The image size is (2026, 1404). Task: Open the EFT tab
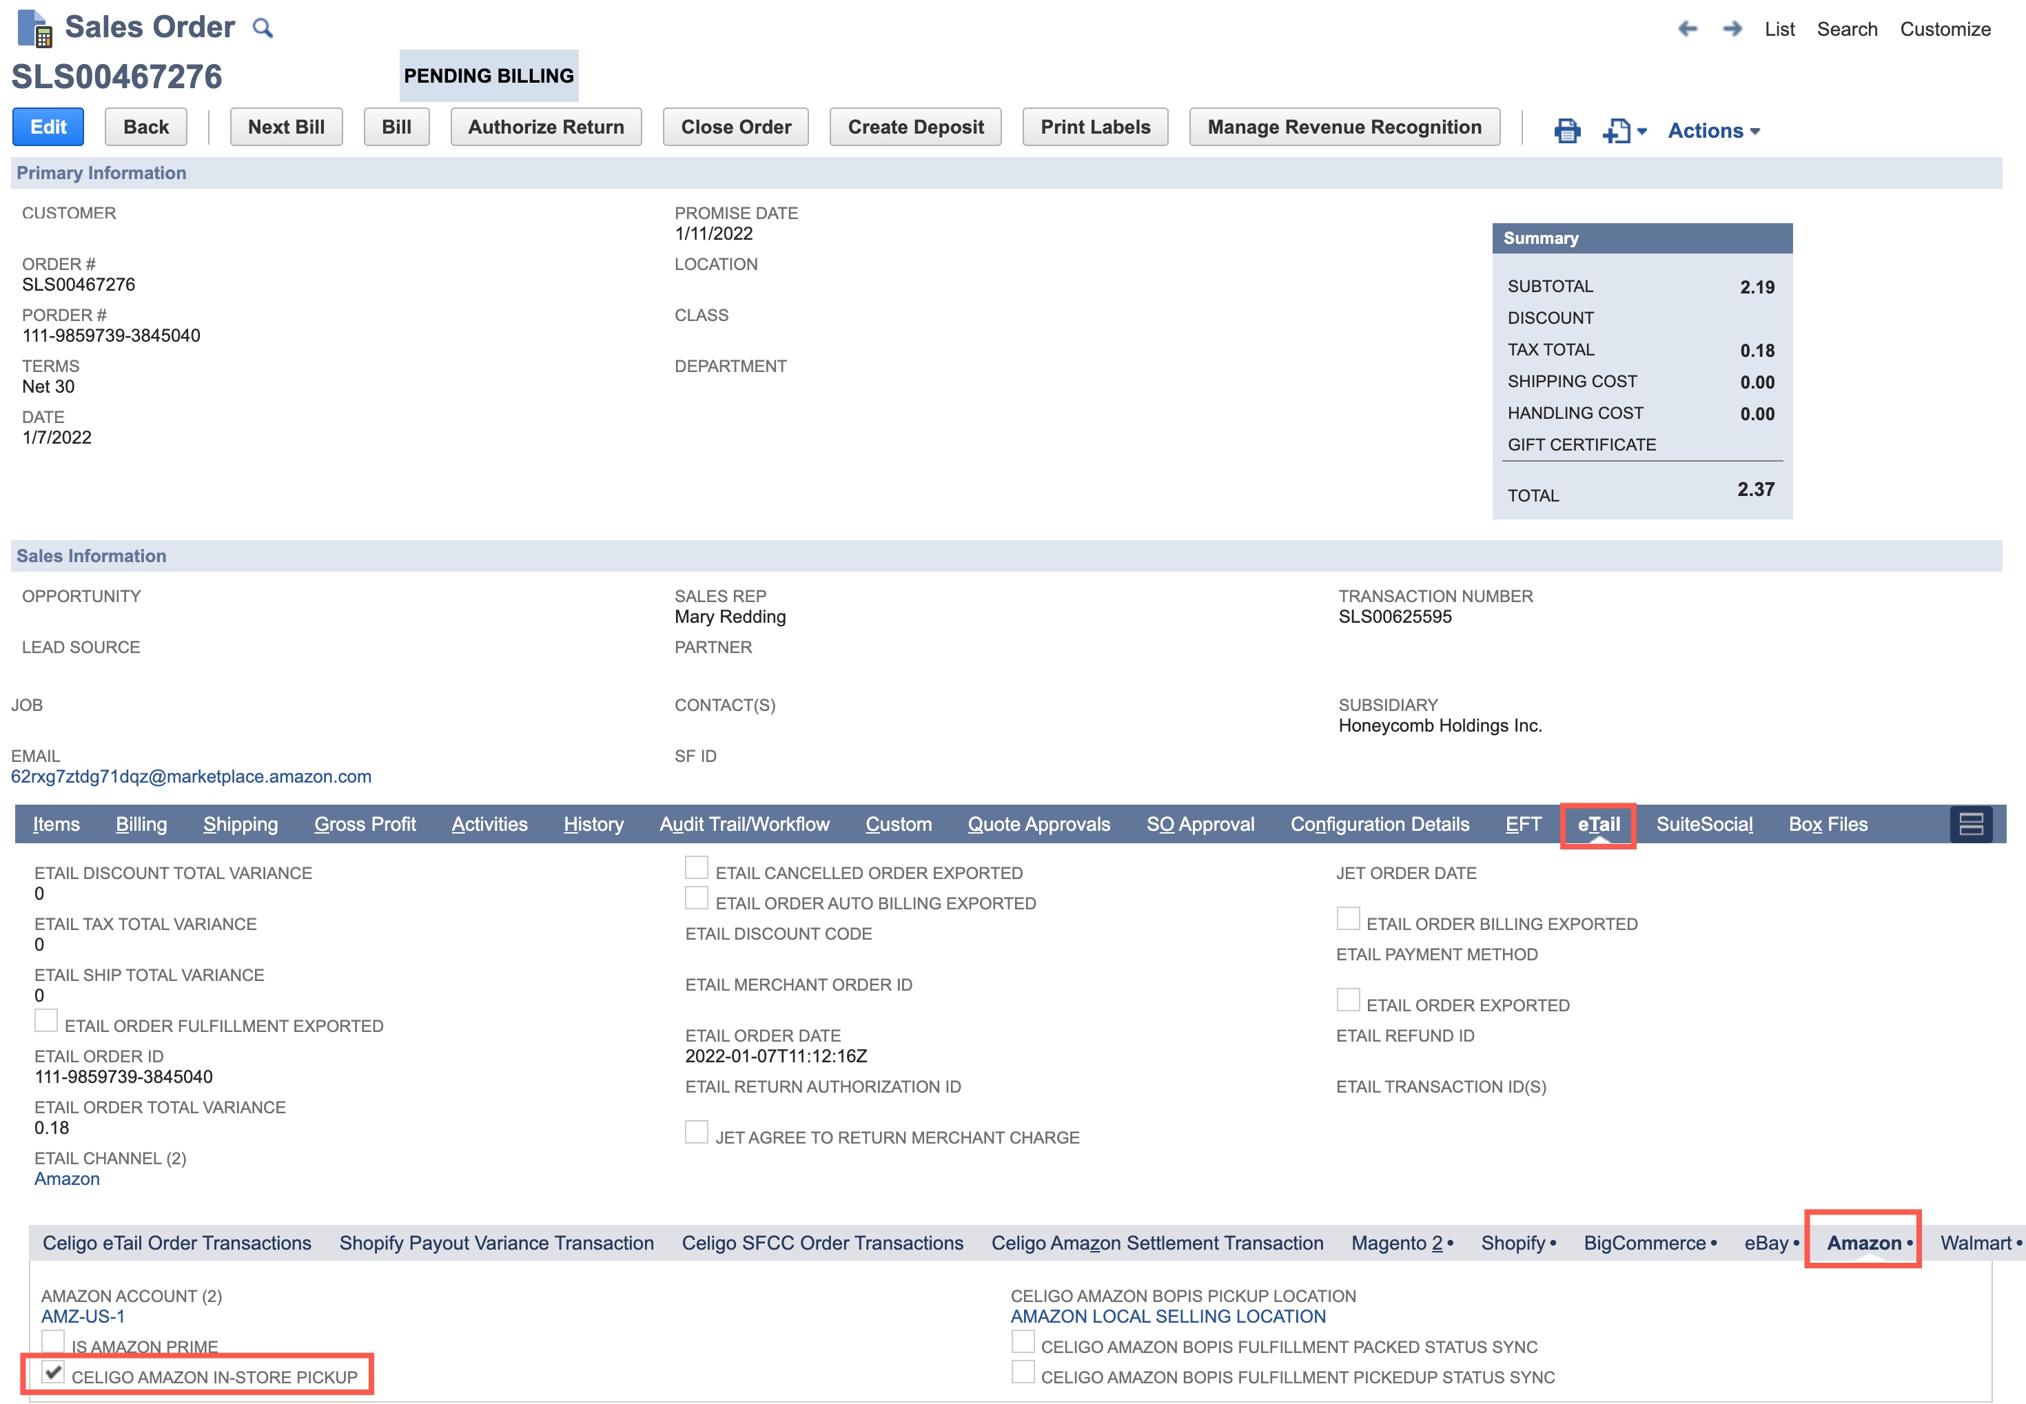1523,824
